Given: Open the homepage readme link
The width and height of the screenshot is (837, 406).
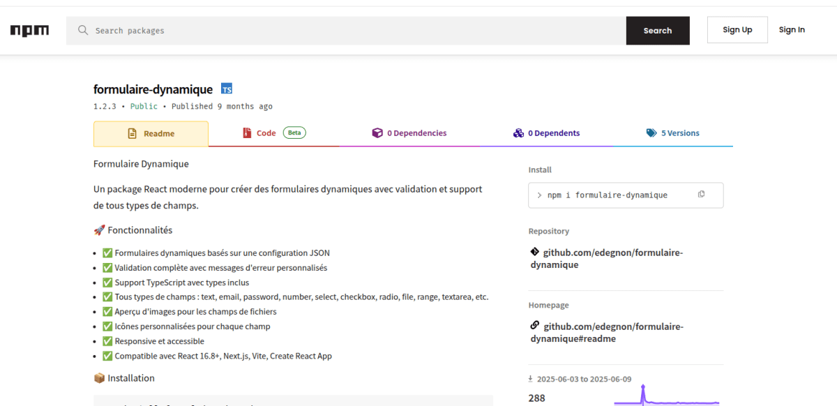Looking at the screenshot, I should 607,332.
